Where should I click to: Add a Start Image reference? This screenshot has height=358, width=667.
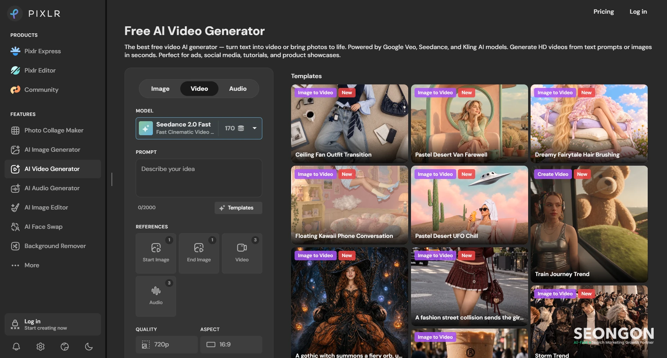156,253
